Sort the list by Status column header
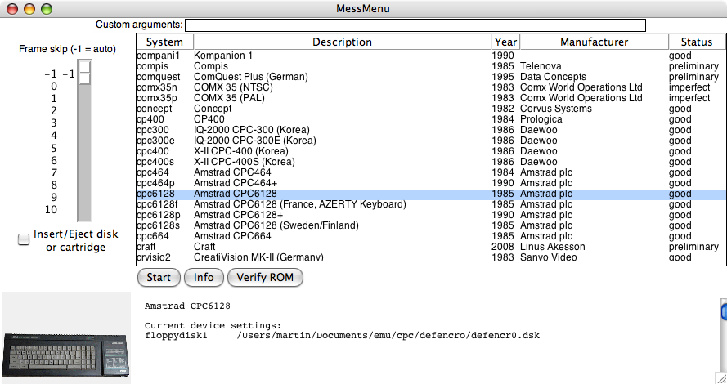This screenshot has width=727, height=384. point(697,42)
